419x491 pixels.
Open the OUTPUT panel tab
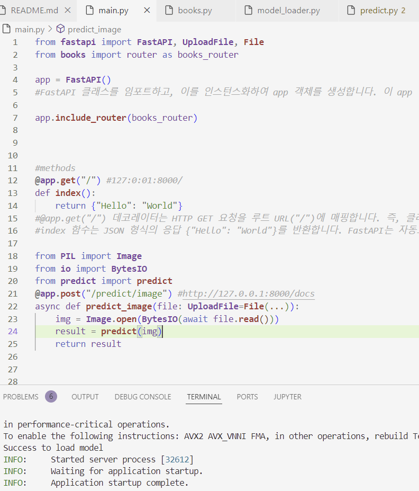(x=85, y=397)
